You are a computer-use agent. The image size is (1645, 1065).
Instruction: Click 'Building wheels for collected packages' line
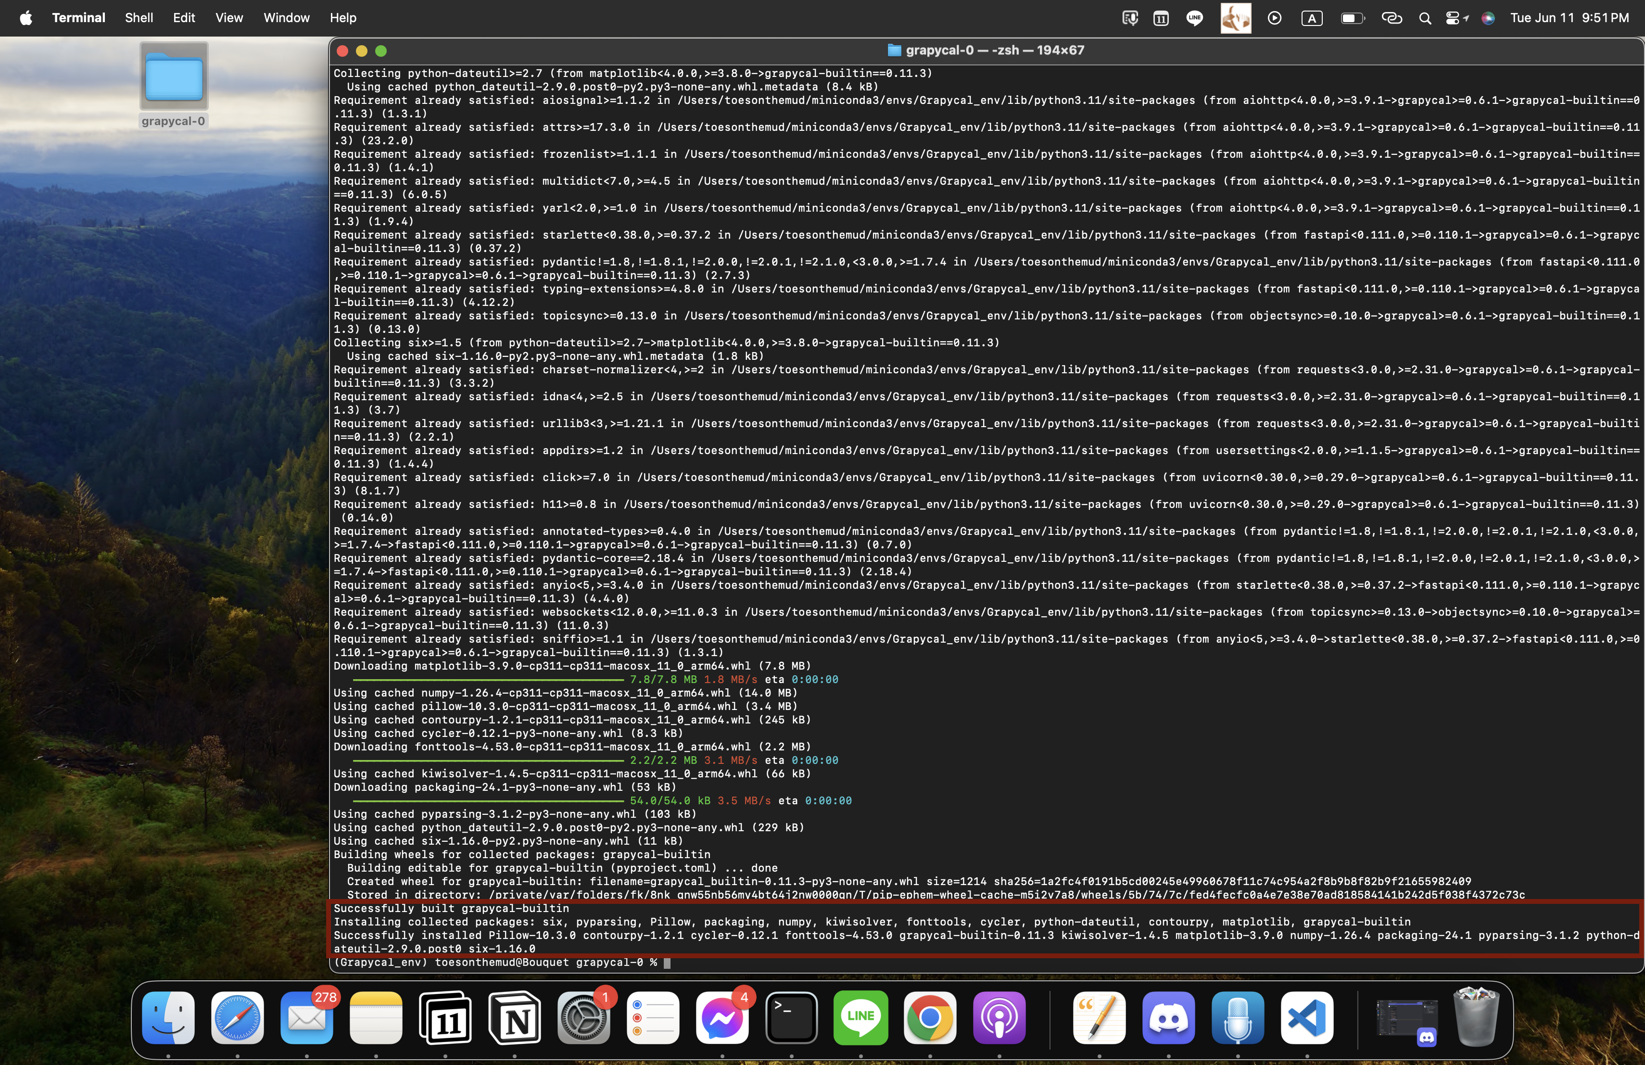point(522,855)
